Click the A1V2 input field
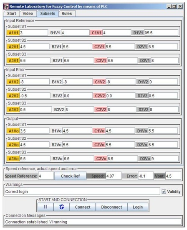Image resolution: width=187 pixels, height=230 pixels. point(35,82)
